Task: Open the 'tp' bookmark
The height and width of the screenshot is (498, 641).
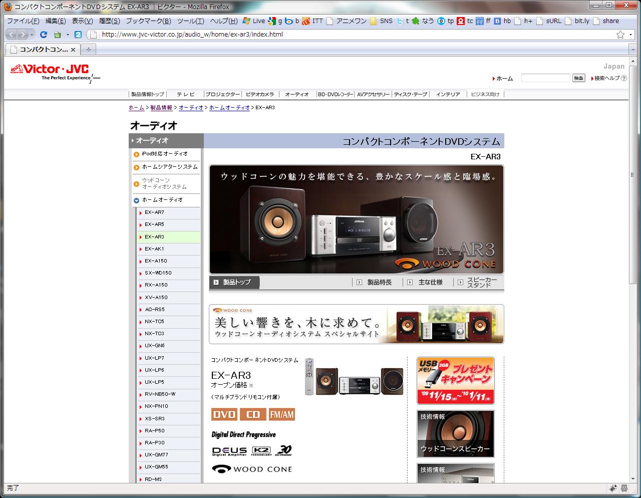Action: (446, 21)
